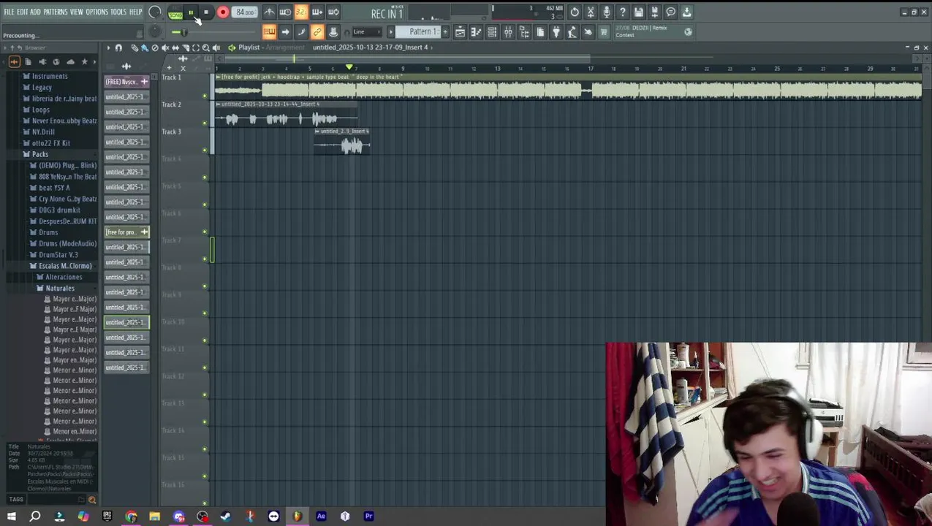This screenshot has height=526, width=932.
Task: Select the draw pencil tool in Playlist
Action: (135, 47)
